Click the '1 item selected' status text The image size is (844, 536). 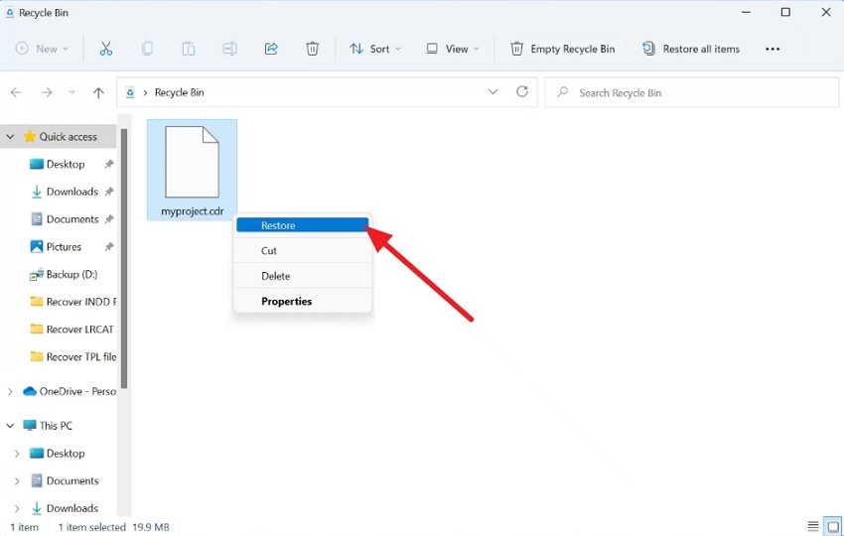pos(92,527)
